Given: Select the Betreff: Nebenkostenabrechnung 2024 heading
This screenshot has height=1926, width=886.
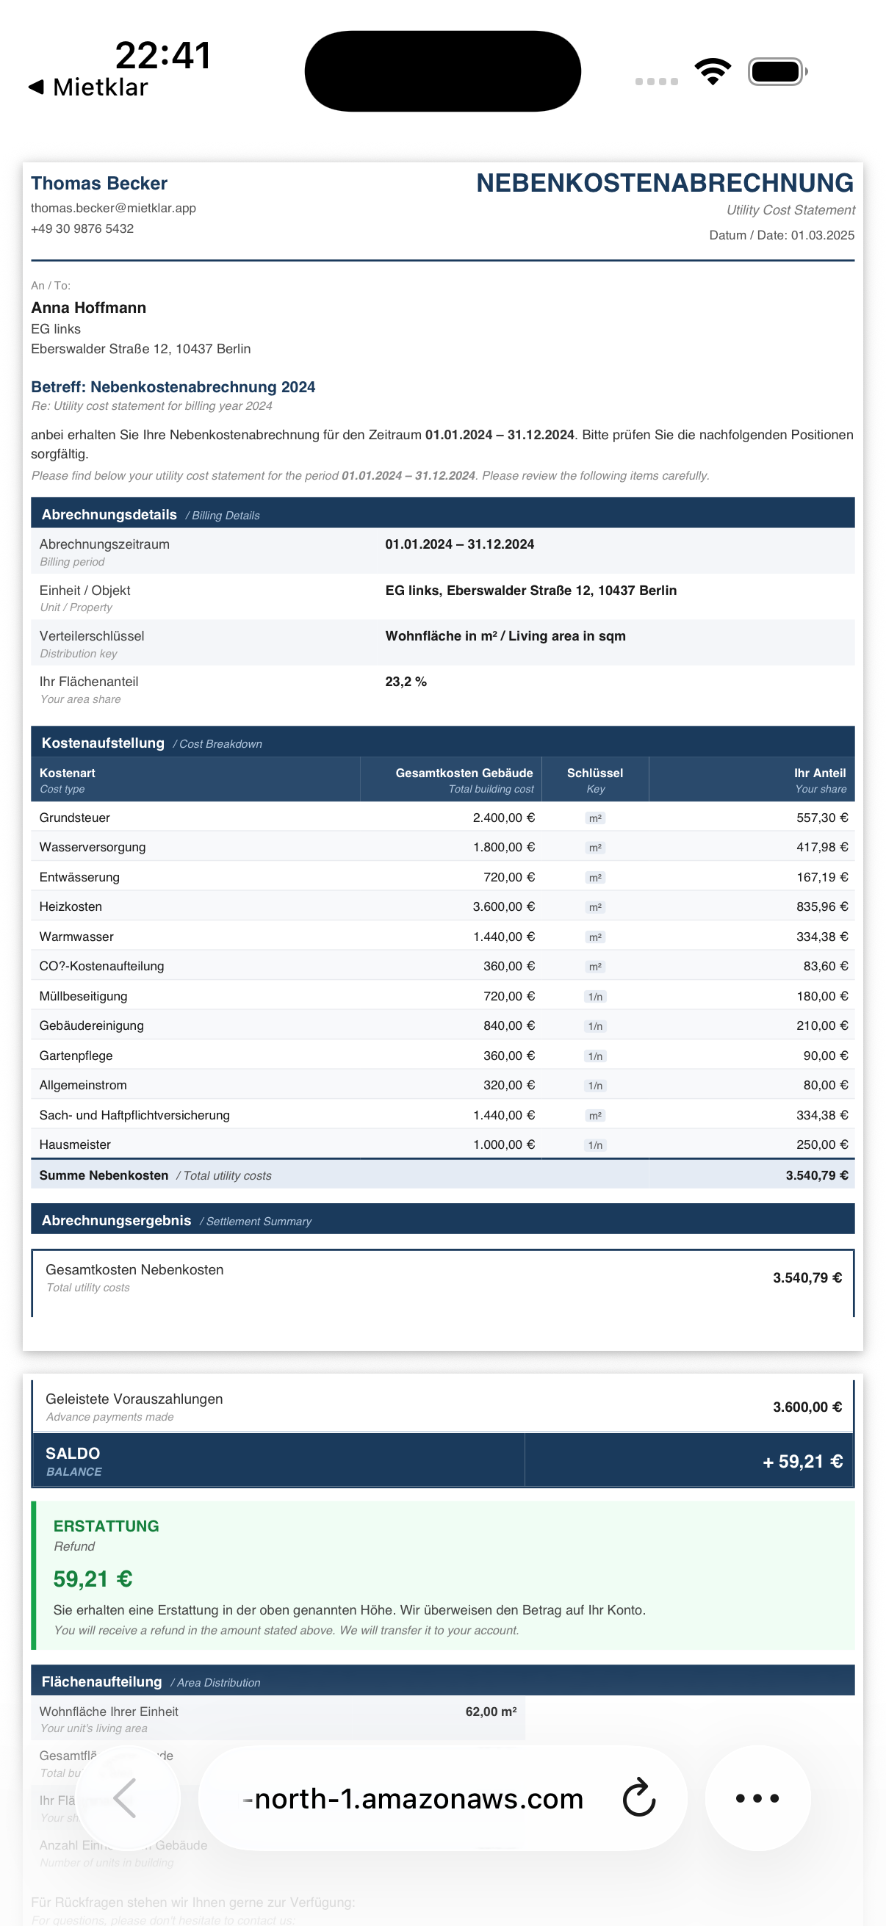Looking at the screenshot, I should (x=173, y=386).
